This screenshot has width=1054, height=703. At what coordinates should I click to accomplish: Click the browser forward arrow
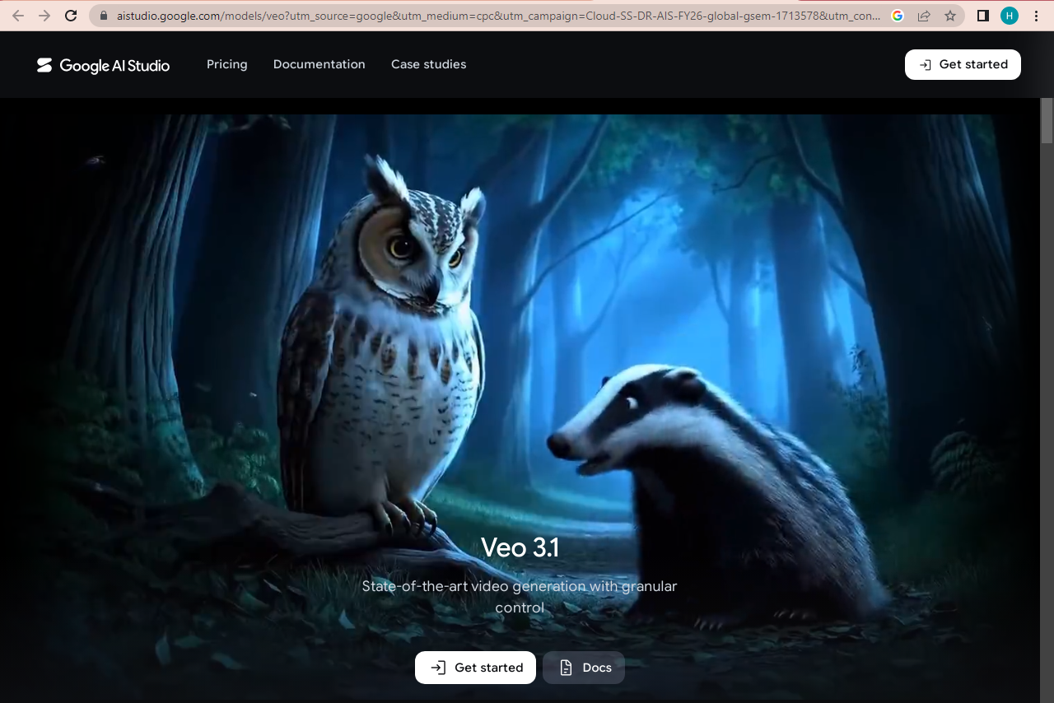(44, 16)
